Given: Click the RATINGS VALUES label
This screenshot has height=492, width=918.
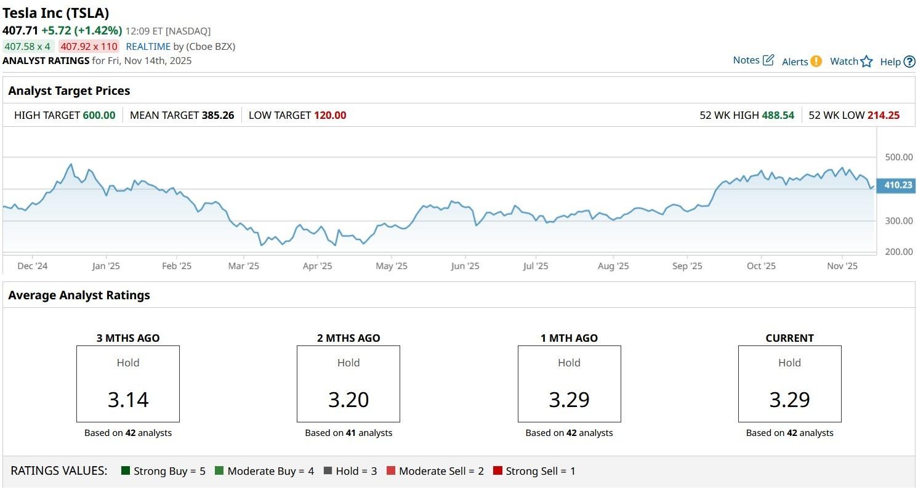Looking at the screenshot, I should 59,471.
